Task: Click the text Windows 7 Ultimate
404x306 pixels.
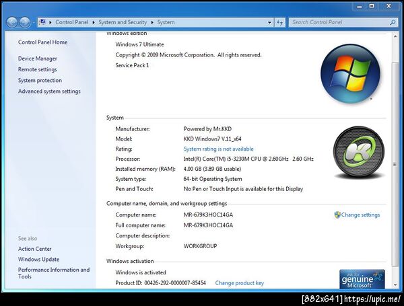Action: click(139, 44)
